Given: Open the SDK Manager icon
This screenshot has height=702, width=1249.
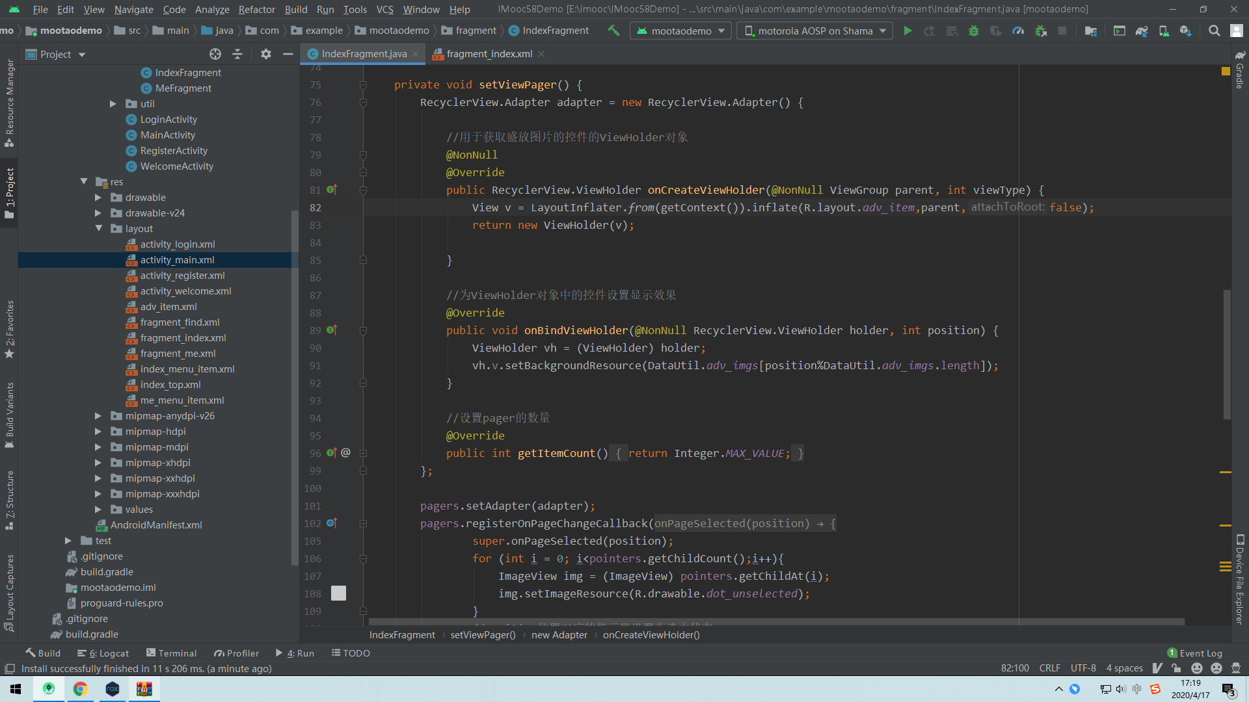Looking at the screenshot, I should point(1186,31).
